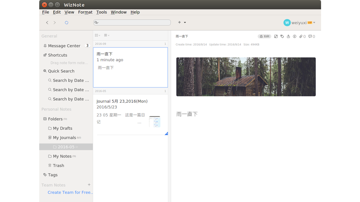The height and width of the screenshot is (202, 360).
Task: Open tags for the current note
Action: pos(282,36)
